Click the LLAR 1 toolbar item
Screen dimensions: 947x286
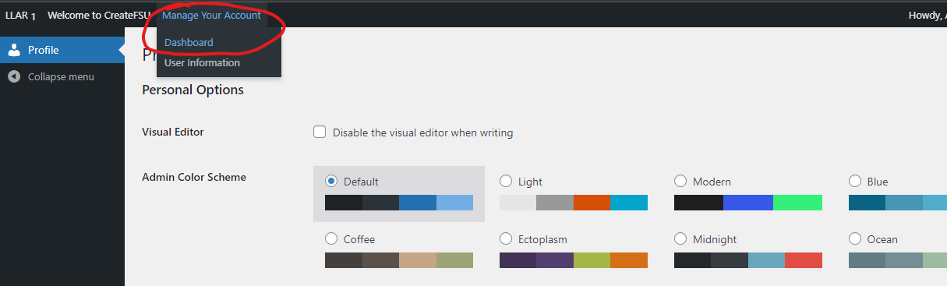(x=21, y=16)
